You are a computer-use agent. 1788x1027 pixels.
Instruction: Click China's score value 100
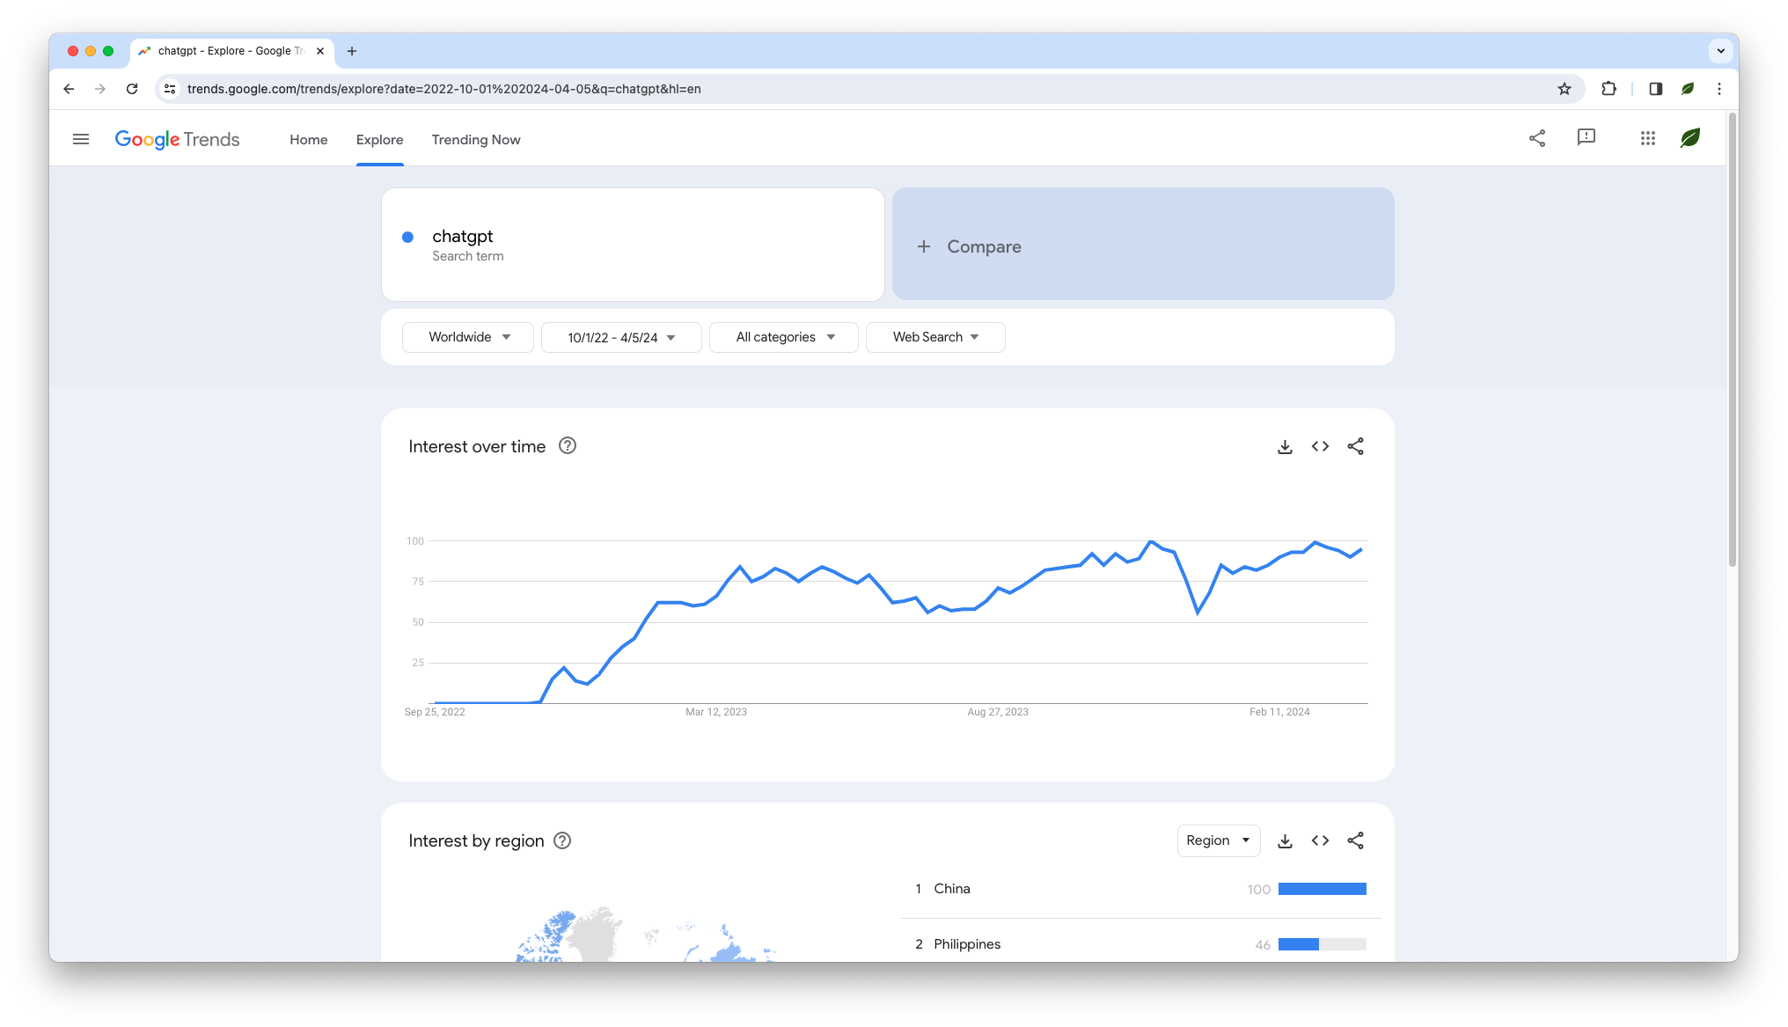pos(1258,890)
